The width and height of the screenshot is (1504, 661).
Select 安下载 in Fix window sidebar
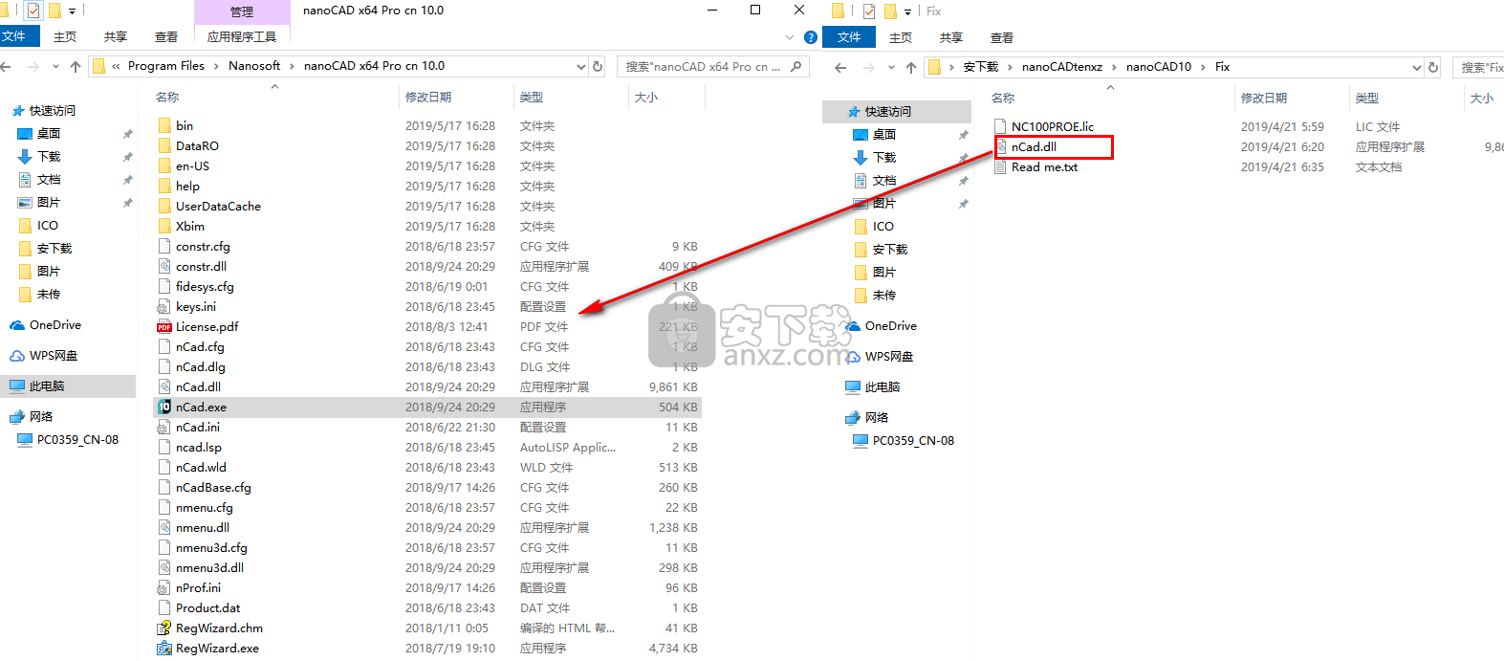(x=889, y=250)
